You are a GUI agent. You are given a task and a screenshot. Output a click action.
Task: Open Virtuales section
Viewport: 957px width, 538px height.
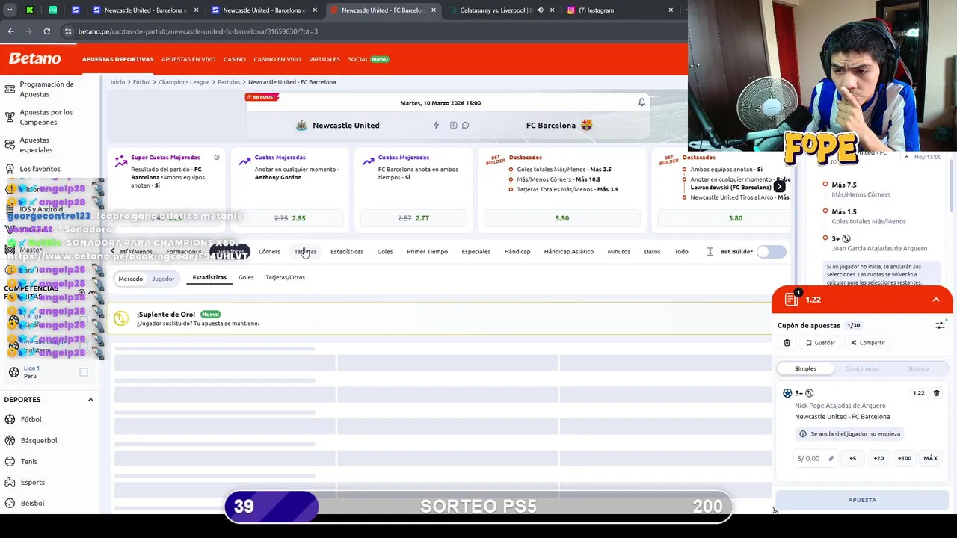tap(324, 59)
